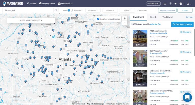Open the user account profile menu

click(x=189, y=4)
